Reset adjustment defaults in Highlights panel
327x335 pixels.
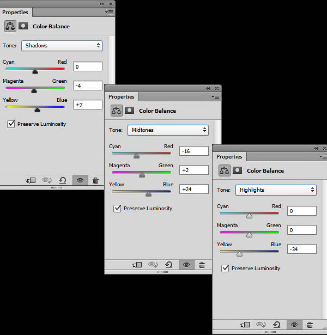point(276,325)
